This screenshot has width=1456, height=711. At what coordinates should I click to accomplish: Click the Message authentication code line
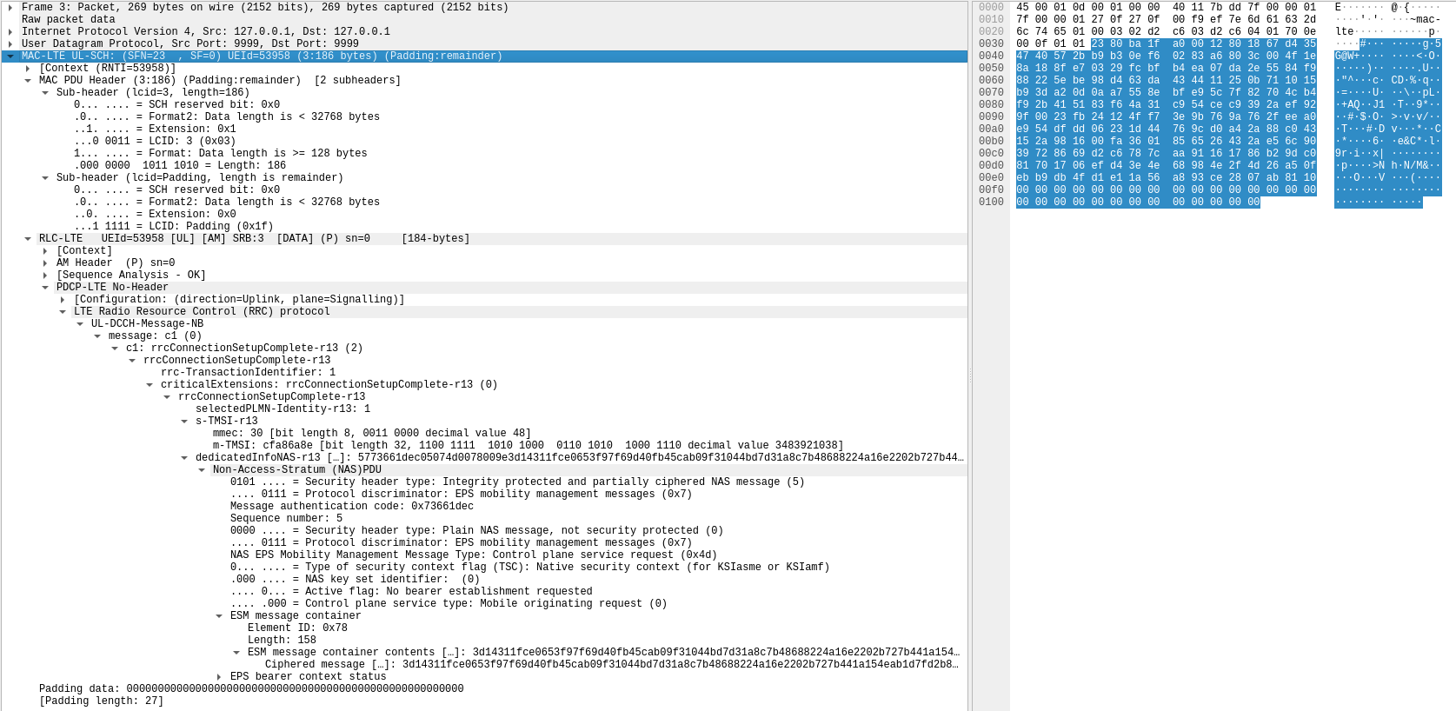pyautogui.click(x=351, y=506)
